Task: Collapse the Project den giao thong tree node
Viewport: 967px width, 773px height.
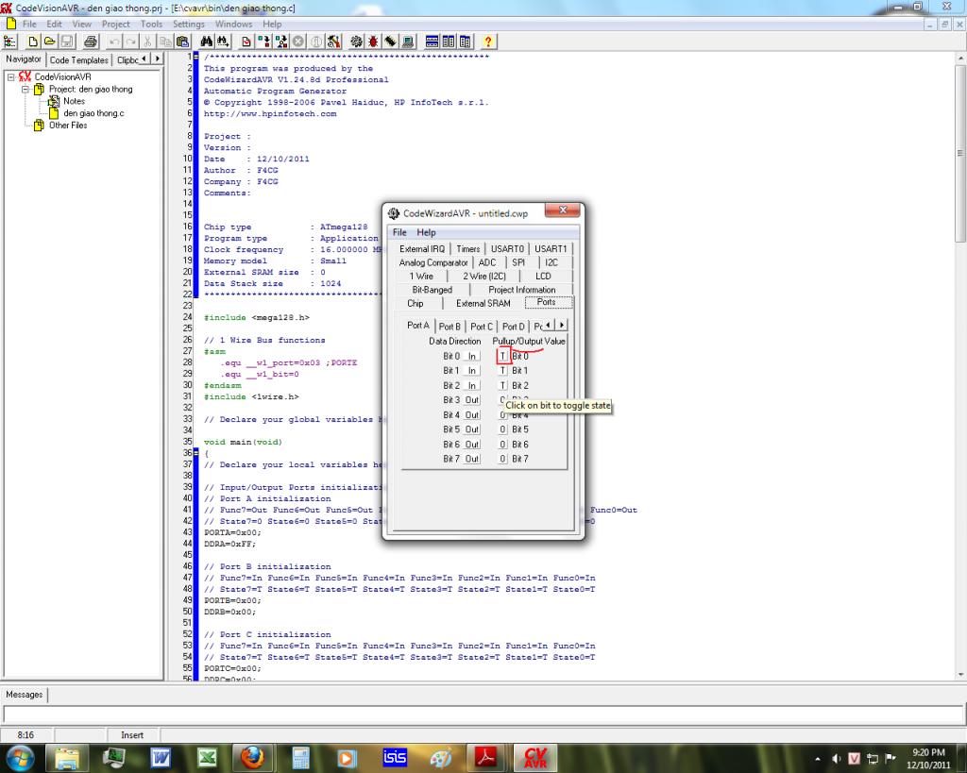Action: pos(25,90)
